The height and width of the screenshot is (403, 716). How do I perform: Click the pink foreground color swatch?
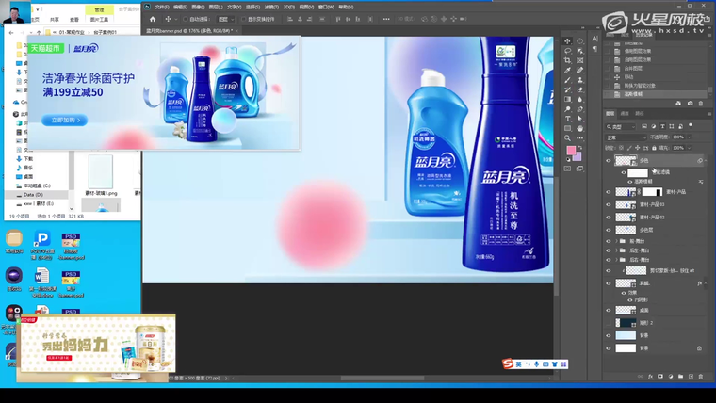[x=571, y=151]
